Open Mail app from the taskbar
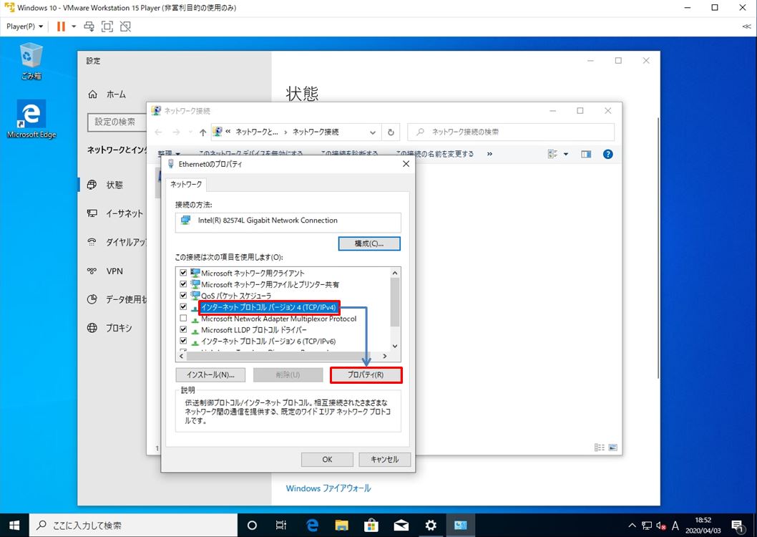This screenshot has width=757, height=537. (x=401, y=525)
